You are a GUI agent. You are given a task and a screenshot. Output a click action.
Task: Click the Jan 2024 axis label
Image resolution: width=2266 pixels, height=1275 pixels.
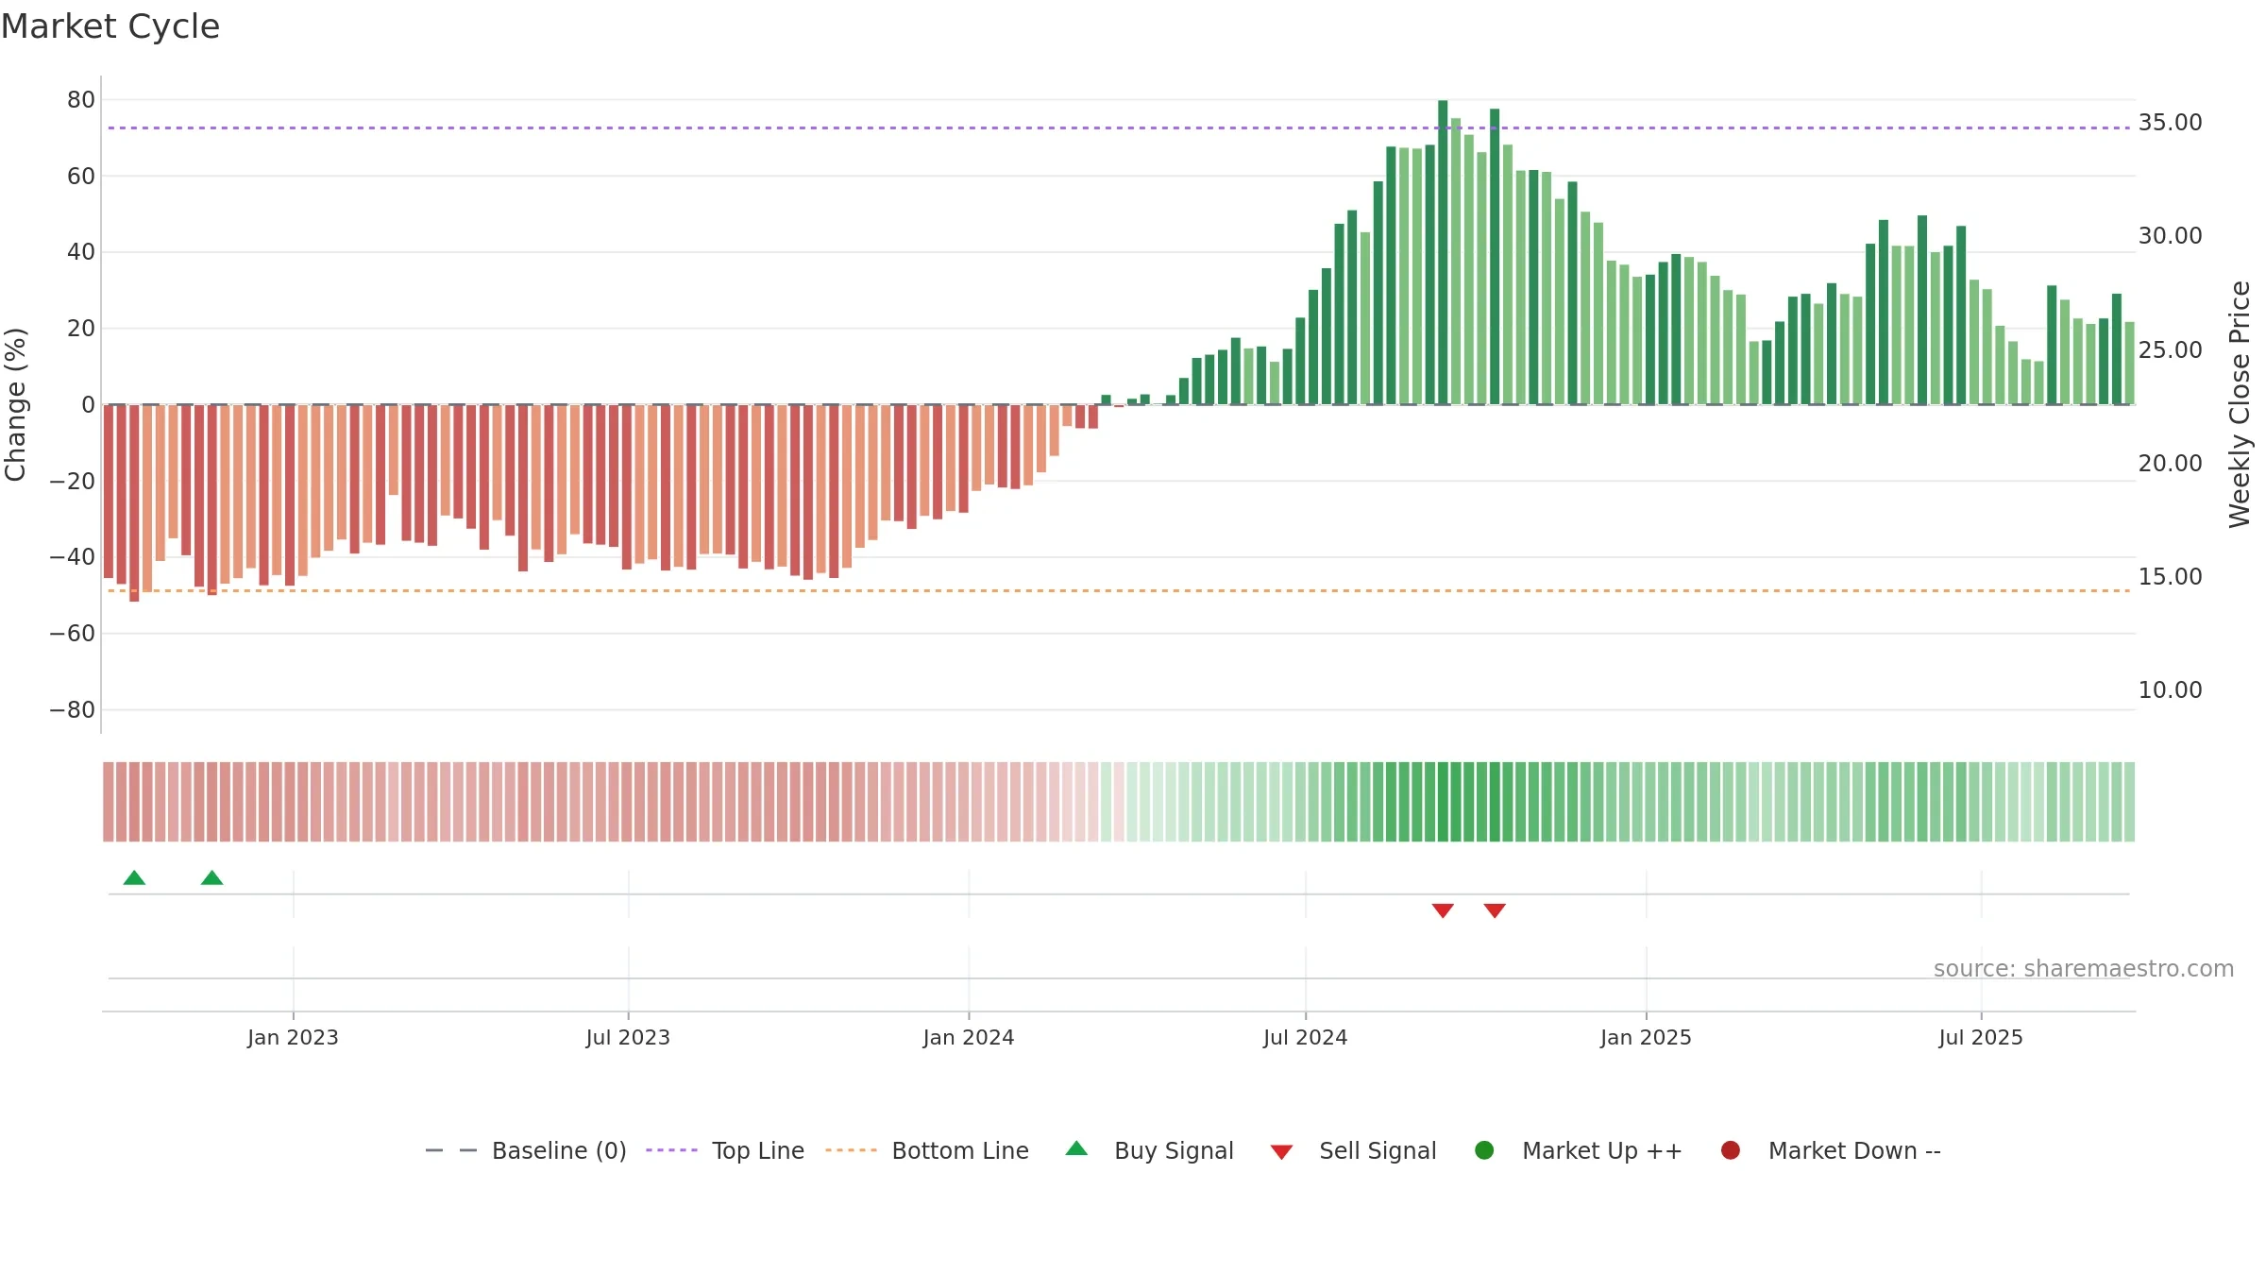(969, 1037)
